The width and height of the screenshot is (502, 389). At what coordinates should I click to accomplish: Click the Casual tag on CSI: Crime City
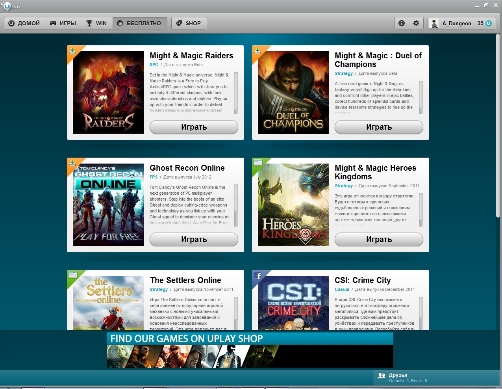(x=342, y=289)
